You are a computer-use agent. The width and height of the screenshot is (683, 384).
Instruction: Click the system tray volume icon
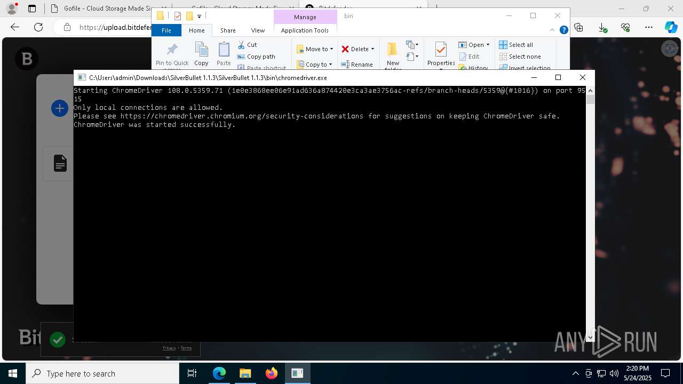point(614,373)
